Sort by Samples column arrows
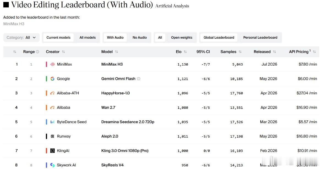Viewport: 322px width, 169px height. coord(240,52)
